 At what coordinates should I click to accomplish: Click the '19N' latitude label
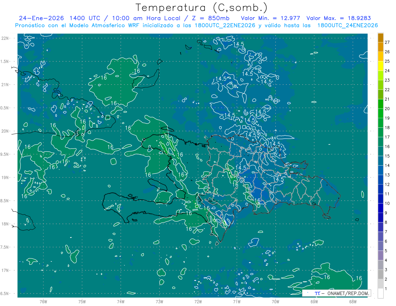[x=6, y=178]
